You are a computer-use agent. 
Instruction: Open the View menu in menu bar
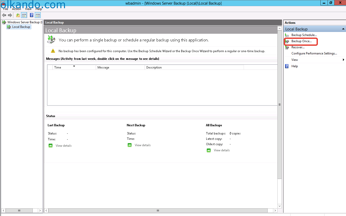[x=28, y=9]
